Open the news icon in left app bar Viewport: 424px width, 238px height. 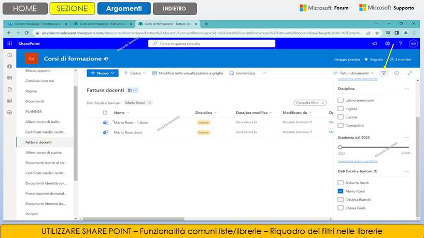(x=10, y=78)
